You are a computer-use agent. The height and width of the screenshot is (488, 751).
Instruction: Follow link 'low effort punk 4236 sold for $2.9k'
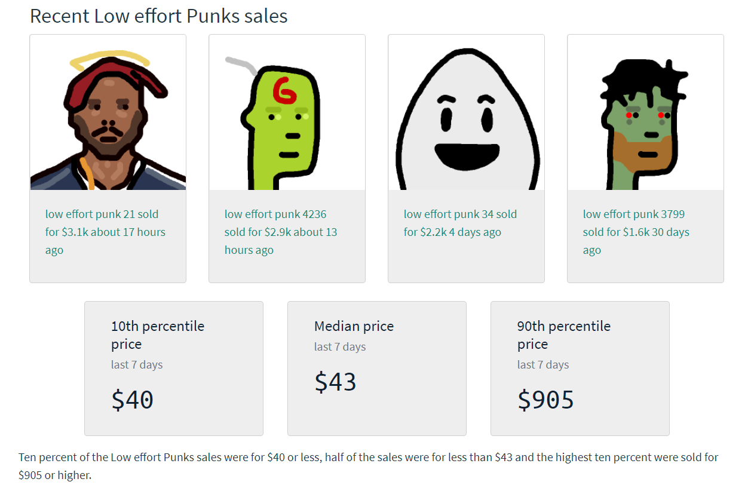click(x=281, y=232)
